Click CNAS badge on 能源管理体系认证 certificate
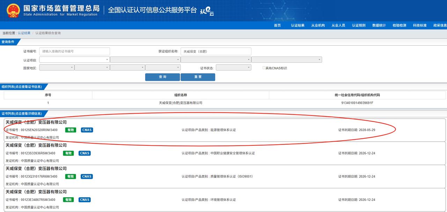The height and width of the screenshot is (212, 447). point(87,130)
